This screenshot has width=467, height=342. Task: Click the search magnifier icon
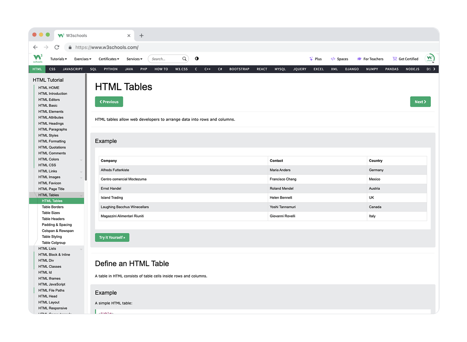[184, 59]
